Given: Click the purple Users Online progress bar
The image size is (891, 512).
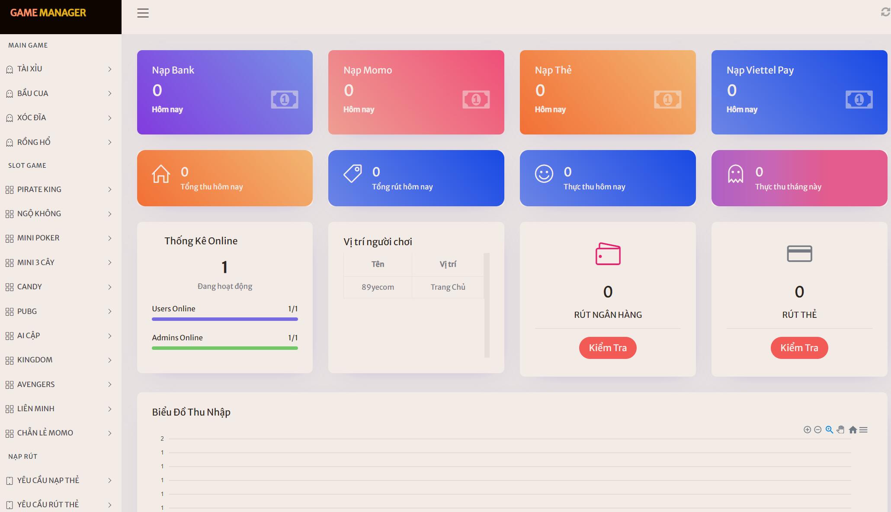Looking at the screenshot, I should pos(225,319).
